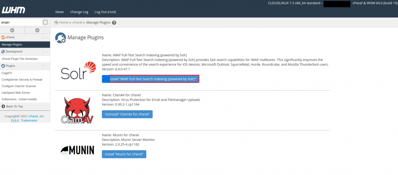
Task: Install Munin for cPanel
Action: point(124,154)
